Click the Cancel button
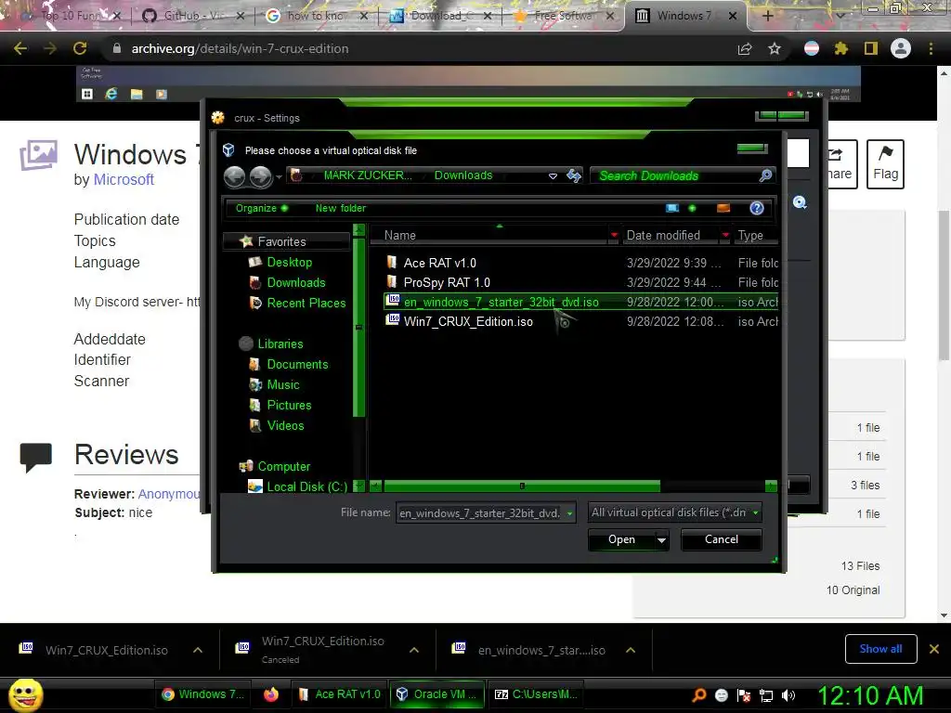The height and width of the screenshot is (713, 951). click(721, 539)
